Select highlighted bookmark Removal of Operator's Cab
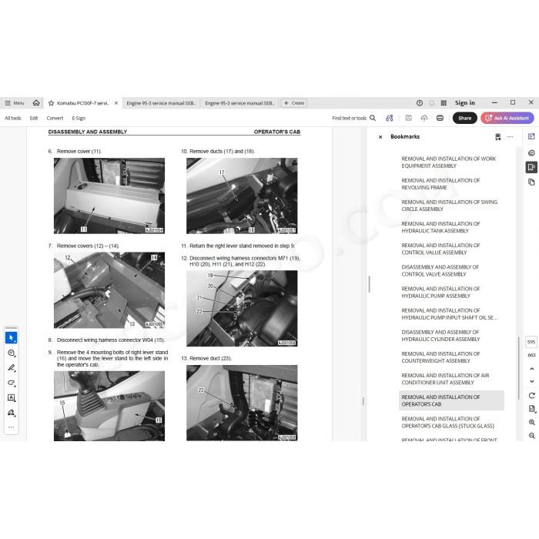This screenshot has width=539, height=539. point(451,400)
